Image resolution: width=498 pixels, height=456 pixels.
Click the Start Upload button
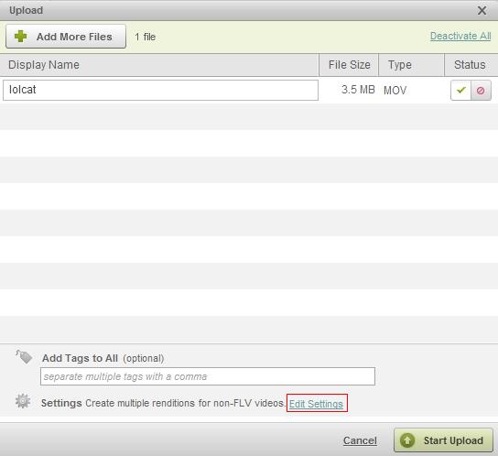coord(443,440)
